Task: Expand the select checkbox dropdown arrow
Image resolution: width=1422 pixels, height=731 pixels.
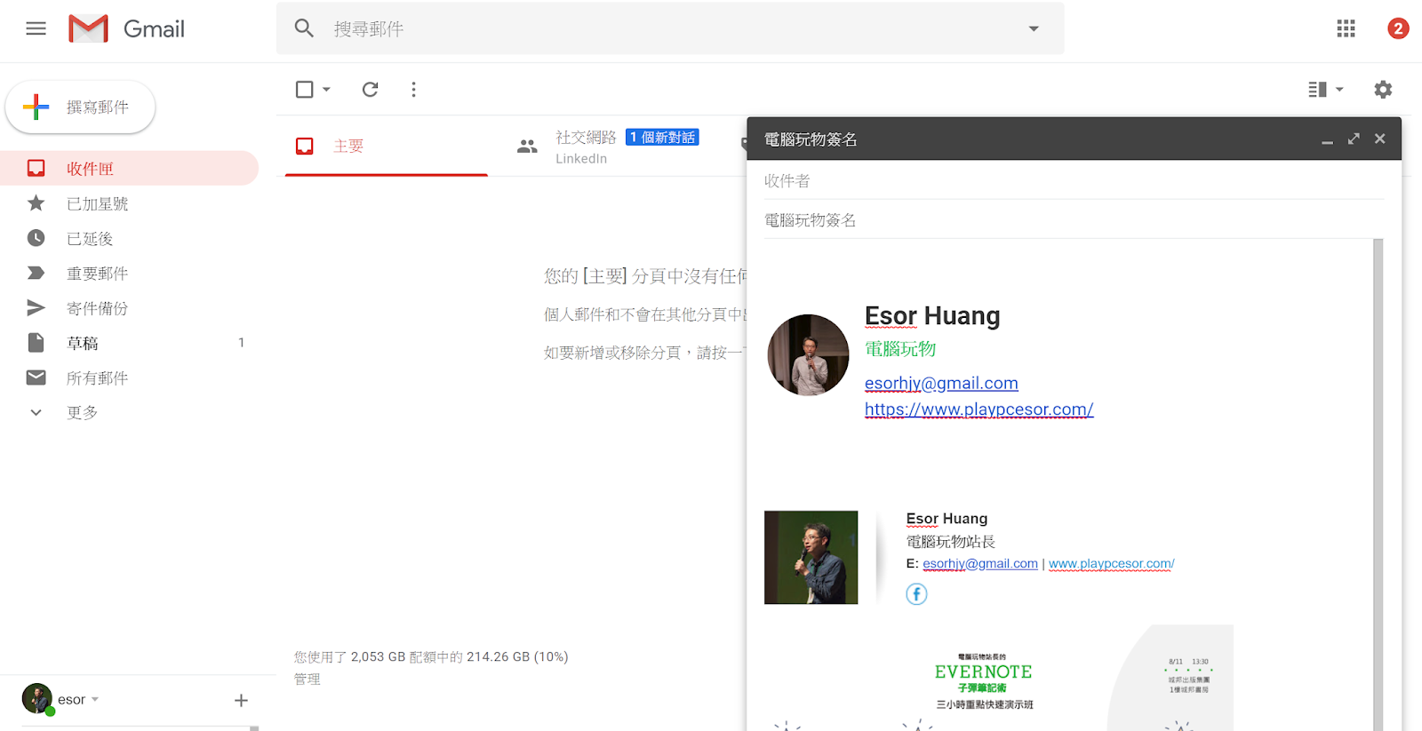Action: pyautogui.click(x=326, y=89)
